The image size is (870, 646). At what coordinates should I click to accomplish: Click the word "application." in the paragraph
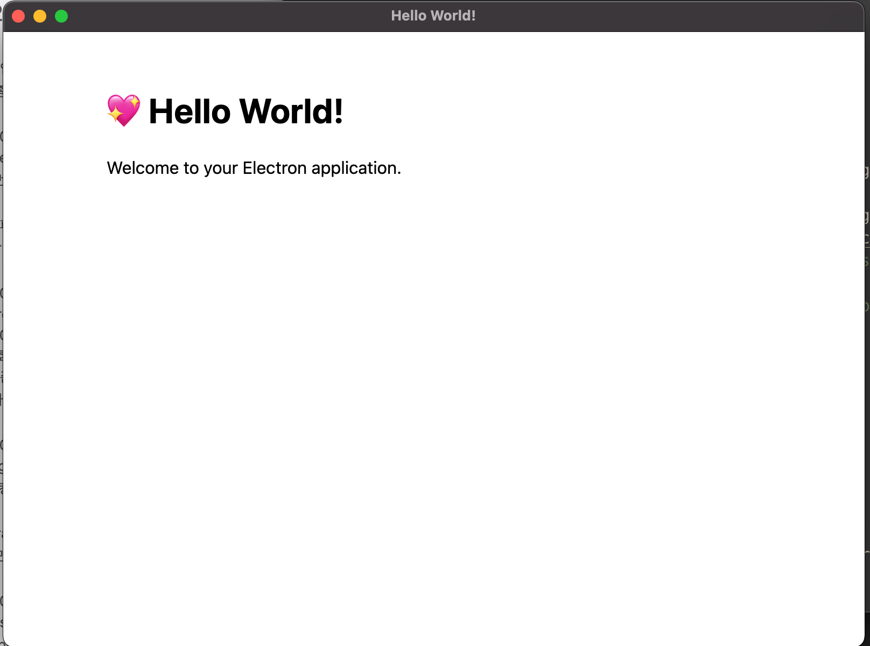coord(356,168)
